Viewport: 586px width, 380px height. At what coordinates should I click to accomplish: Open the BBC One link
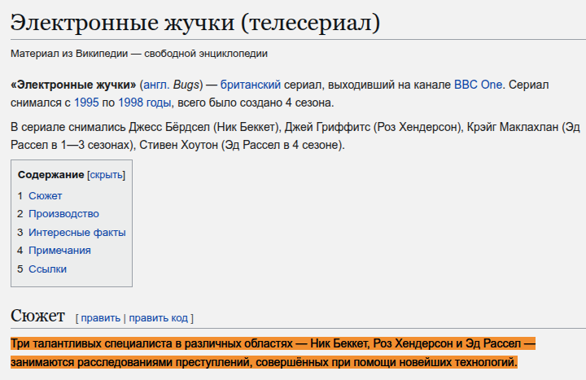point(478,85)
